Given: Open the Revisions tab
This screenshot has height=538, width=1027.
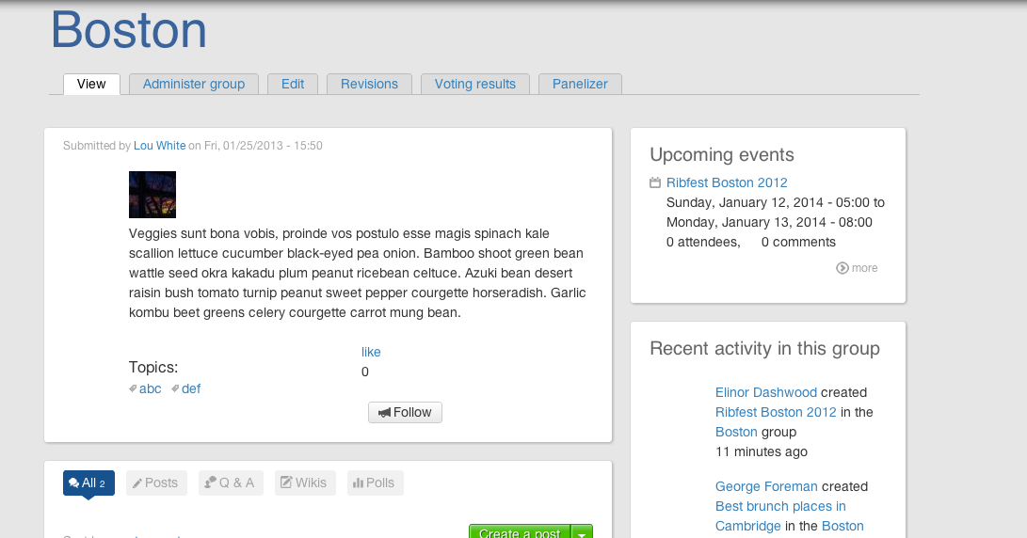Looking at the screenshot, I should (369, 84).
